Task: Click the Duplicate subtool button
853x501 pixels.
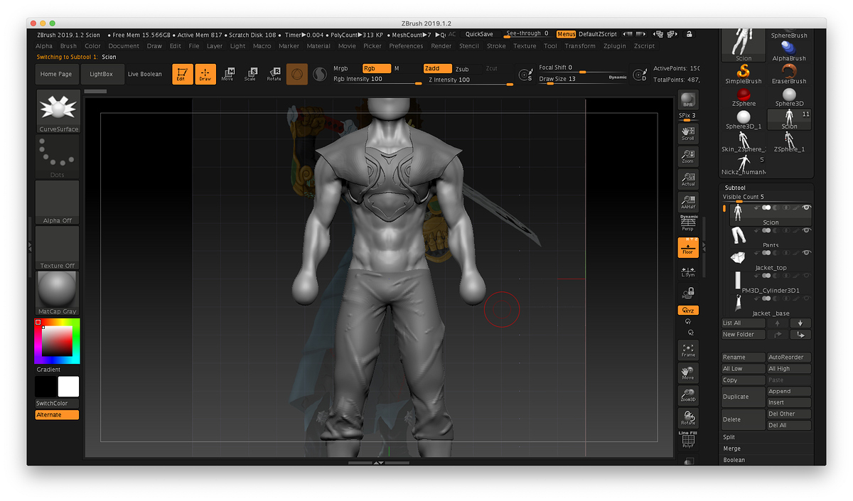Action: point(744,397)
